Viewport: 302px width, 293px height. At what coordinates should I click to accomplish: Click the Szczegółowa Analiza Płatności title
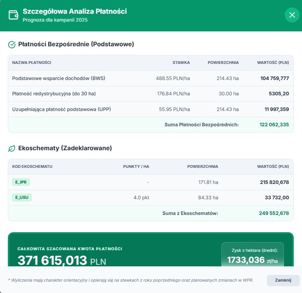coord(75,11)
